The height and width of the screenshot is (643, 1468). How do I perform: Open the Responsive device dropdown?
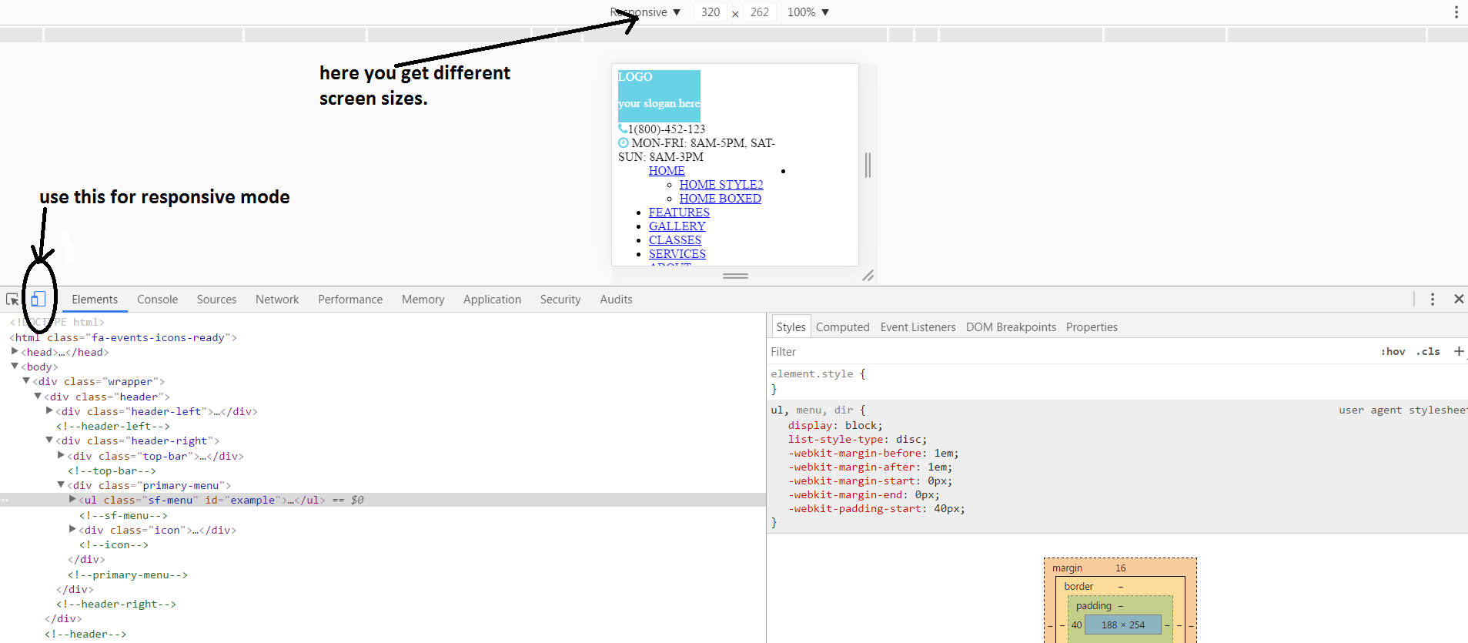click(645, 12)
